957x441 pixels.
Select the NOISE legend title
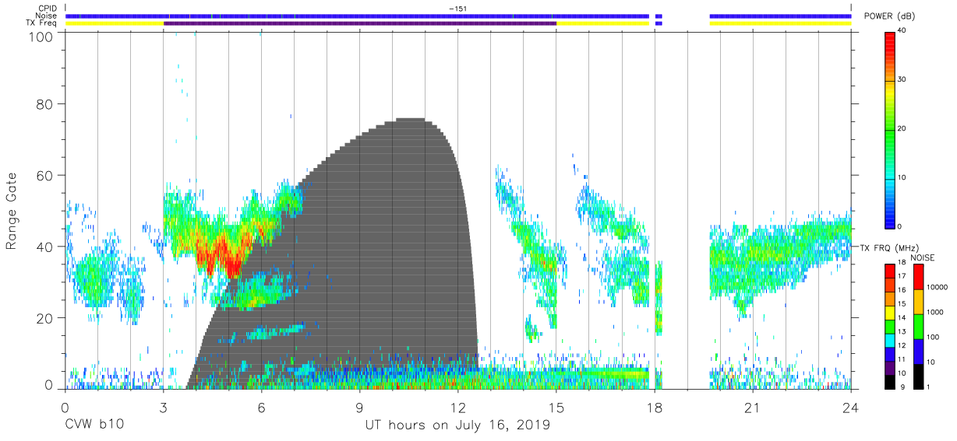pos(923,257)
